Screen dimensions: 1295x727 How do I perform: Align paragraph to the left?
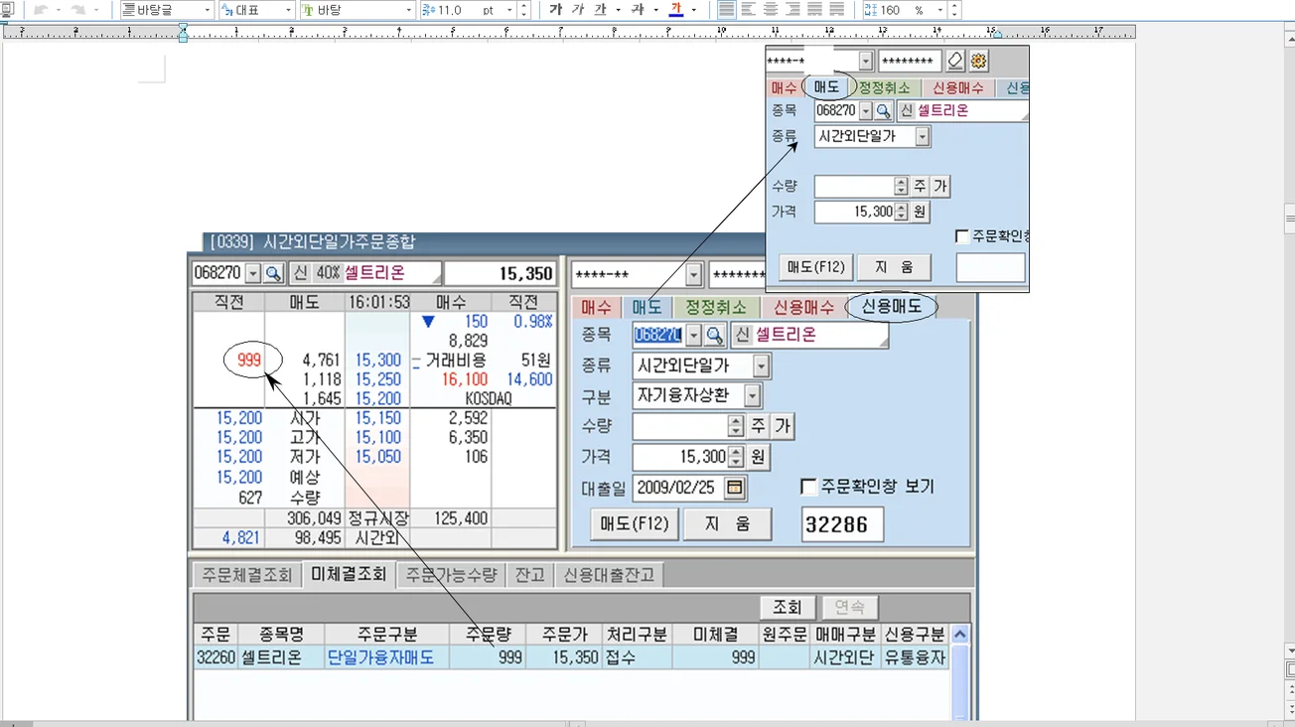click(749, 10)
